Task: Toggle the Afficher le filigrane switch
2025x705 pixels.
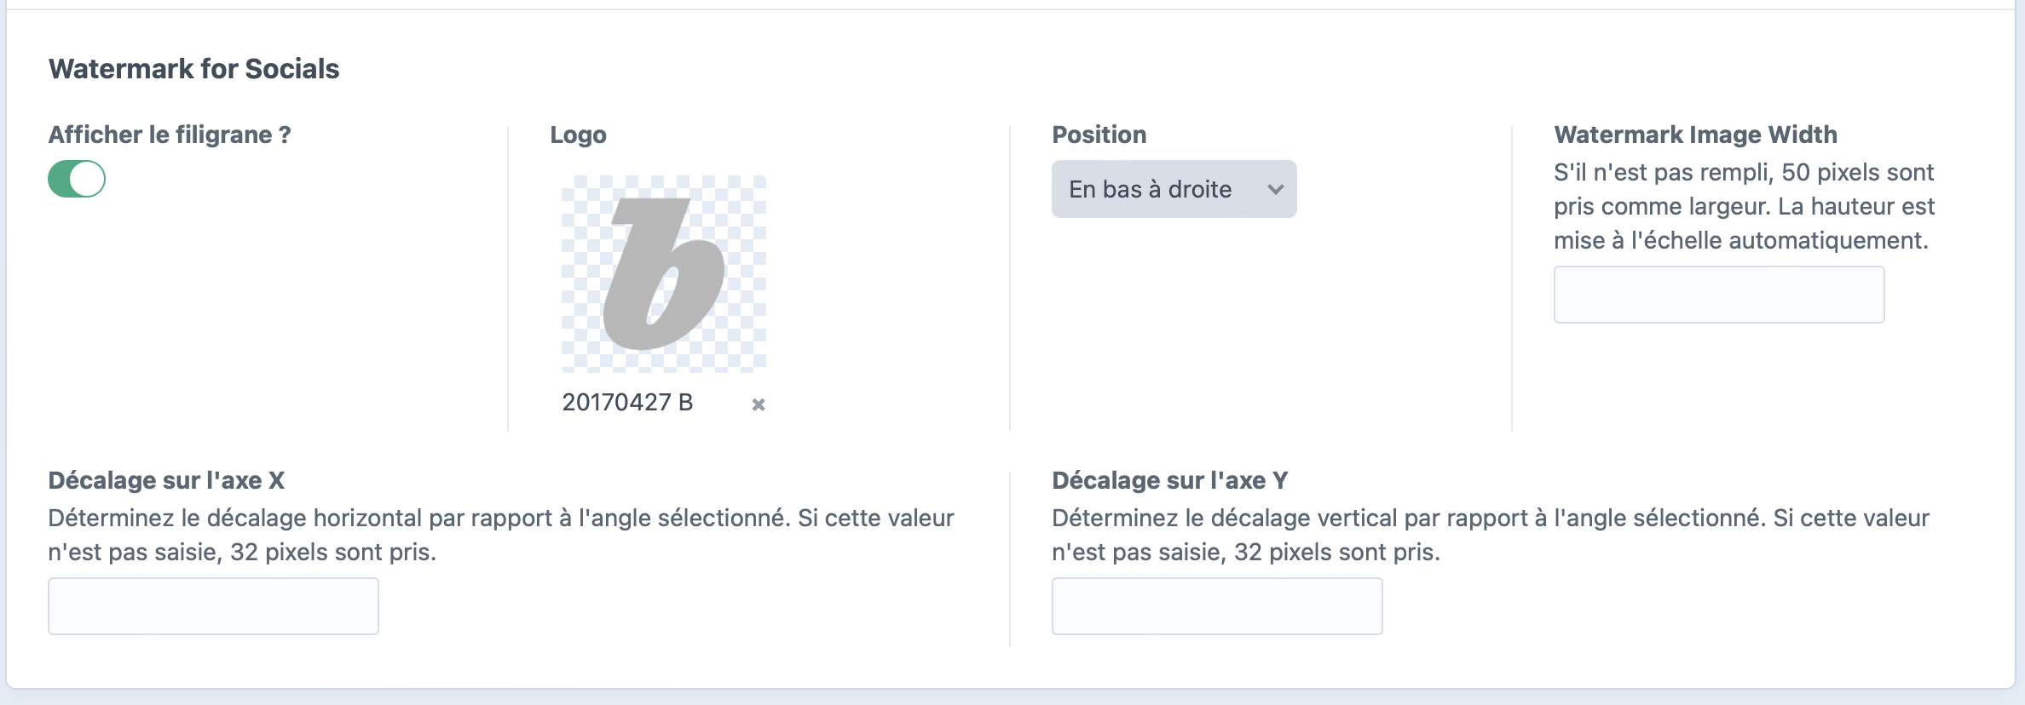Action: click(77, 179)
